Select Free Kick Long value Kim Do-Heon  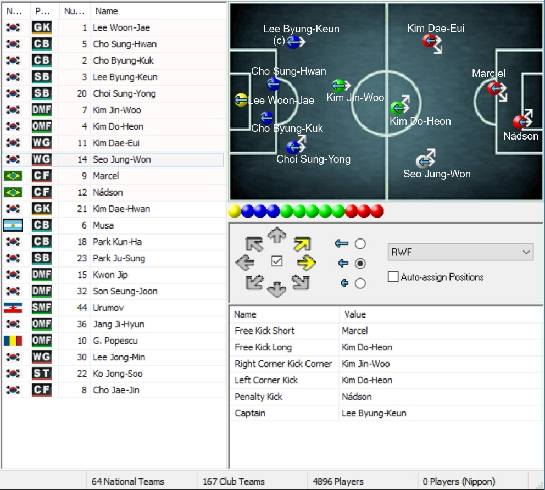[367, 347]
